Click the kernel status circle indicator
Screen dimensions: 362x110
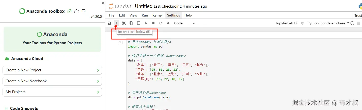[352, 23]
